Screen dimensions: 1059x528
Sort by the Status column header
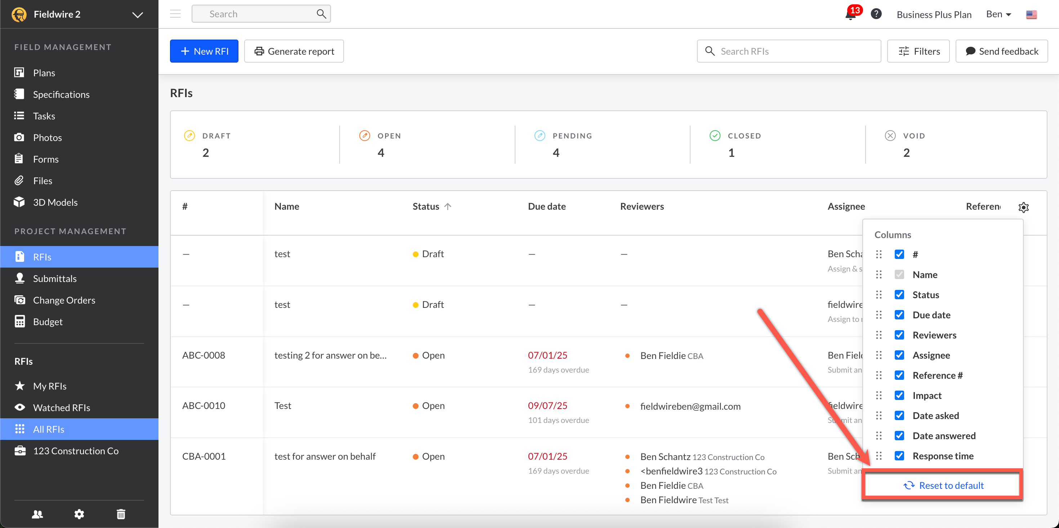click(426, 206)
